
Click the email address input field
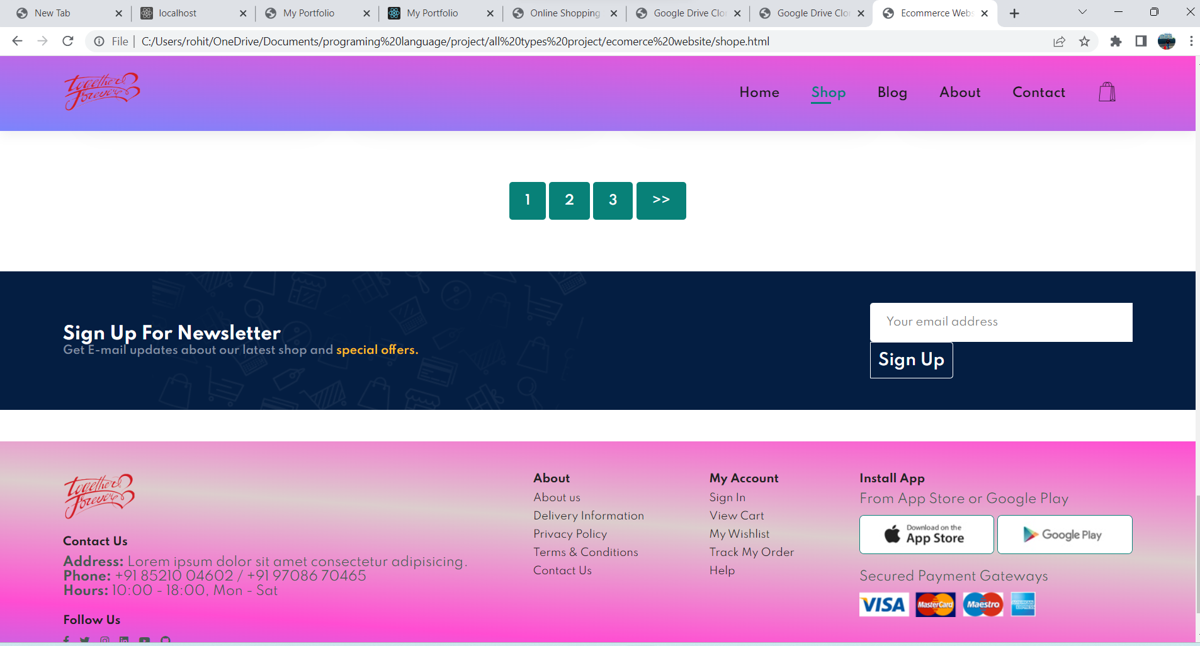[x=1000, y=322]
